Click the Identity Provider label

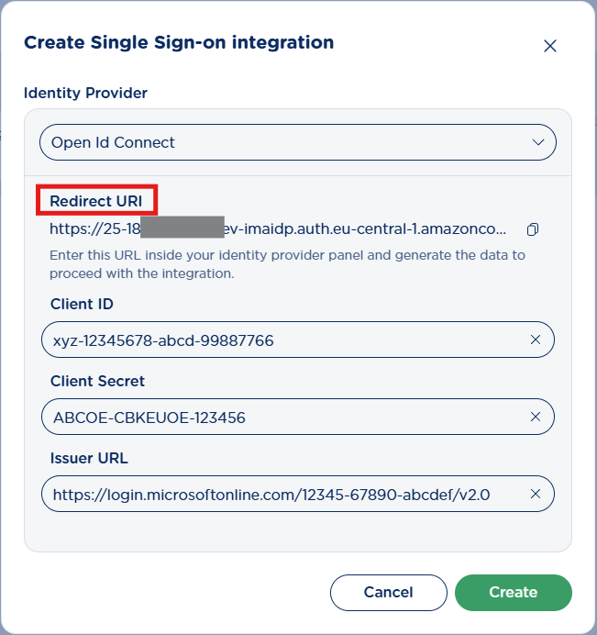85,93
